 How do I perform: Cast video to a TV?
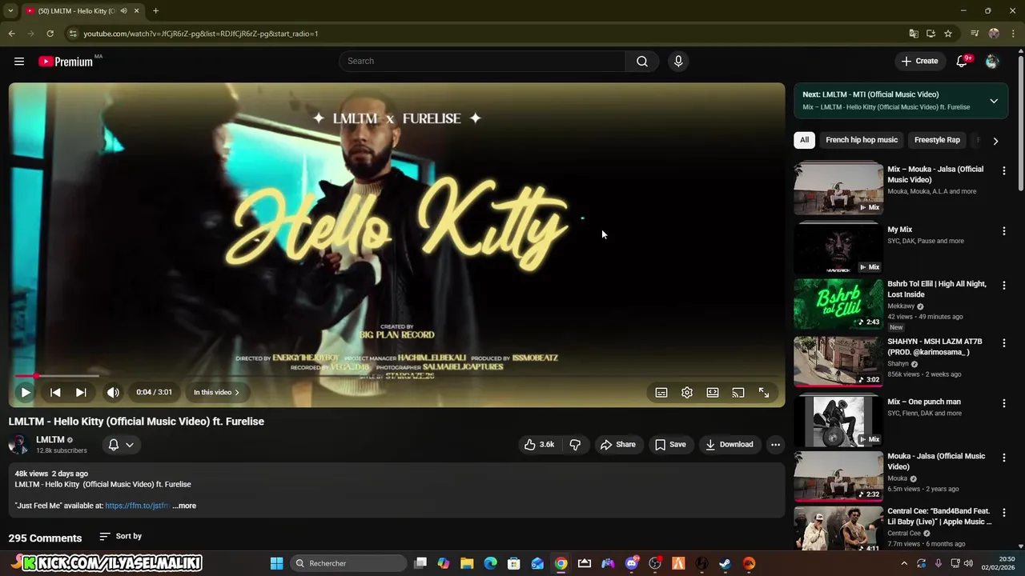click(x=738, y=392)
